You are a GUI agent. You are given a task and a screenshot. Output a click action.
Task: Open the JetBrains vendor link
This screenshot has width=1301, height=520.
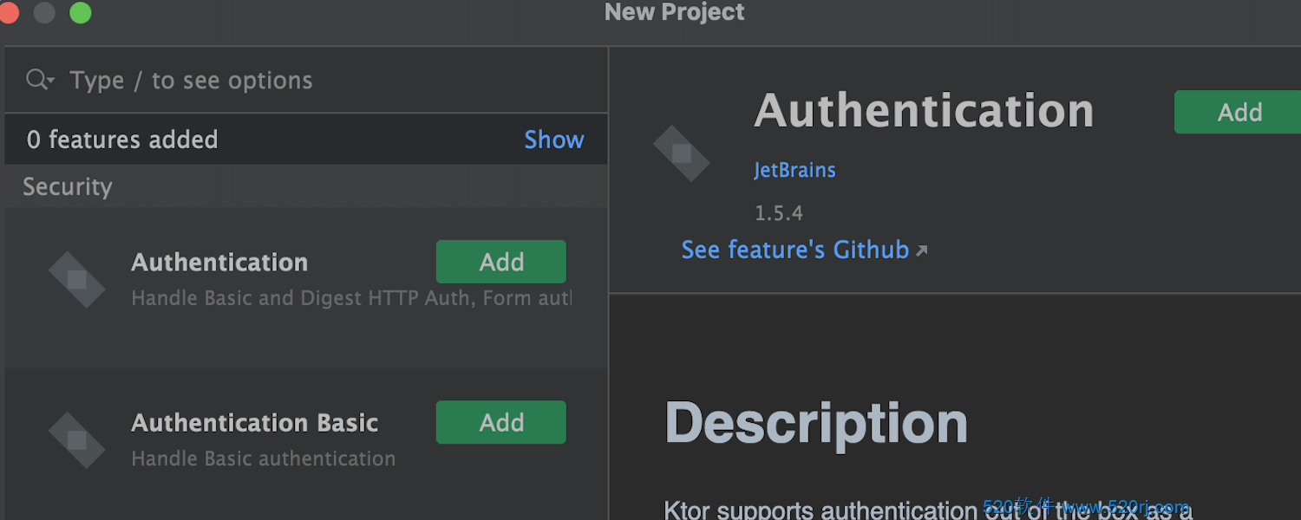tap(794, 170)
